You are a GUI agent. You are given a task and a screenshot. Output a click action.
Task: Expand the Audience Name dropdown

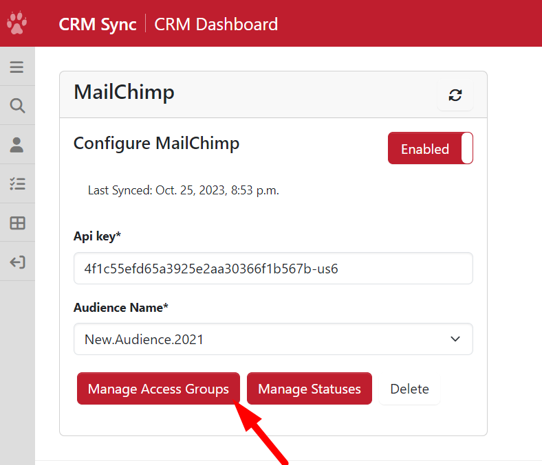273,339
